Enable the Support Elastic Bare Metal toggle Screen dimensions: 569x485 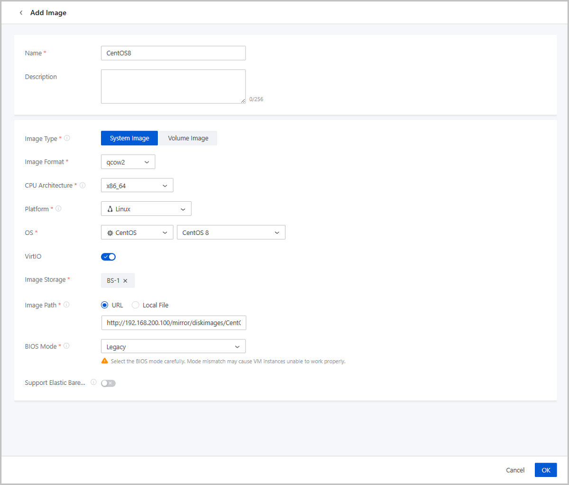[108, 383]
